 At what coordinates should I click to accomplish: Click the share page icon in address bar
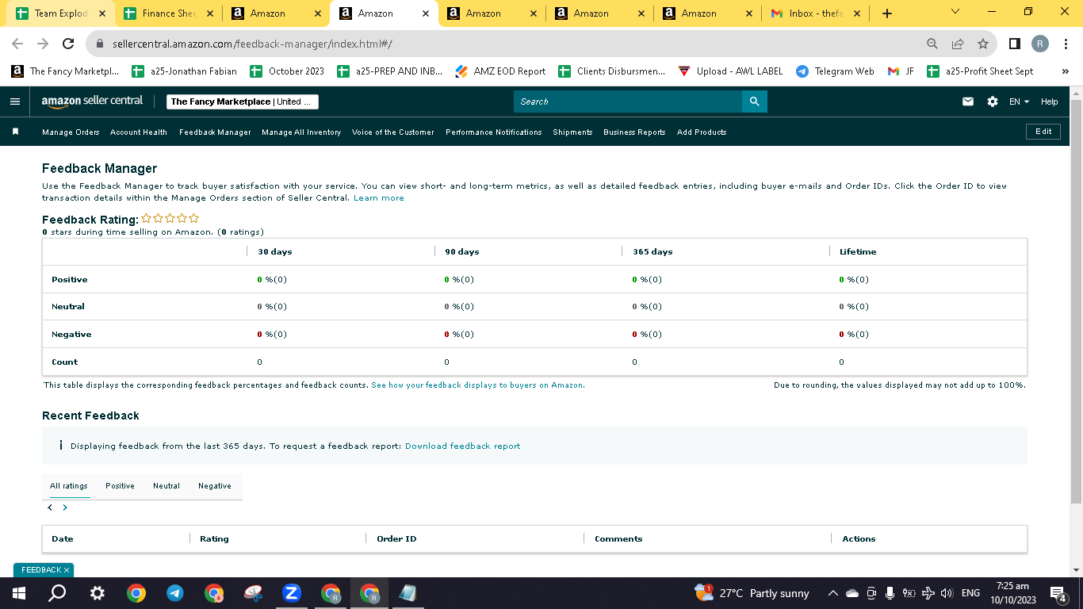(958, 44)
